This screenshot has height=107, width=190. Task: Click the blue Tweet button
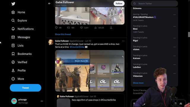click(x=26, y=88)
